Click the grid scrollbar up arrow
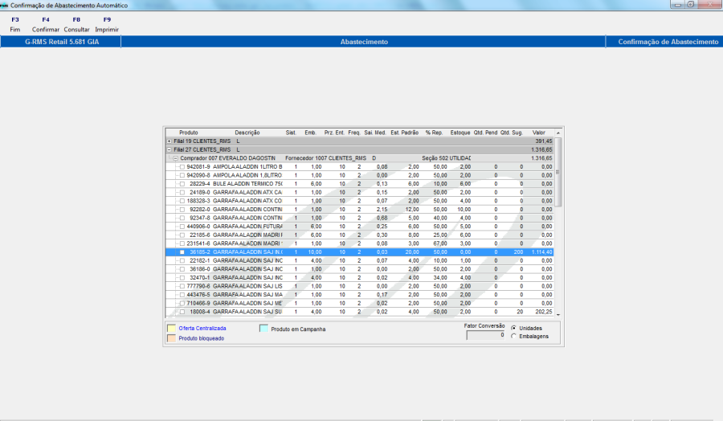The width and height of the screenshot is (723, 421). click(558, 133)
